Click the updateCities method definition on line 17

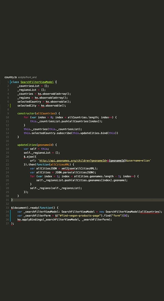coord(27,145)
